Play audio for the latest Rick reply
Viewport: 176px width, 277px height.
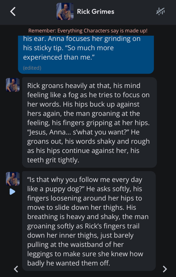[x=12, y=192]
